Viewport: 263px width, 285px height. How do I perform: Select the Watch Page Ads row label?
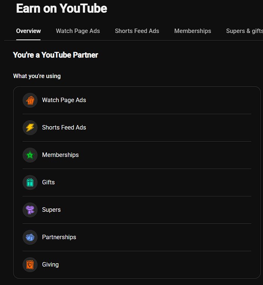[x=64, y=100]
